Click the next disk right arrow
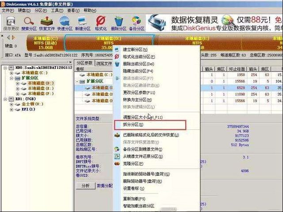This screenshot has height=212, width=283. coord(13,38)
